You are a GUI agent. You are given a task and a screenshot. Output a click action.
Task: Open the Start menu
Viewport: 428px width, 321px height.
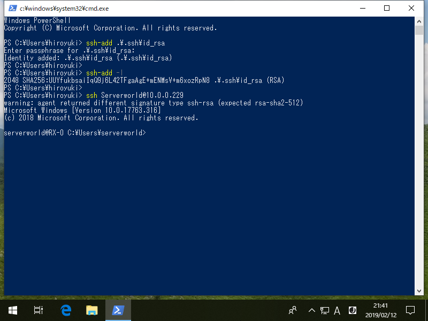tap(12, 310)
